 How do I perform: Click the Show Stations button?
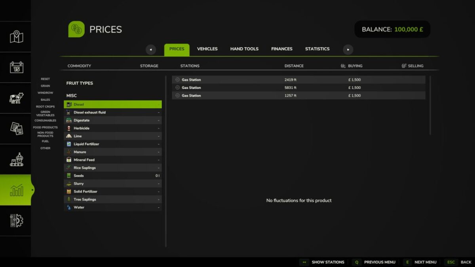pyautogui.click(x=322, y=262)
